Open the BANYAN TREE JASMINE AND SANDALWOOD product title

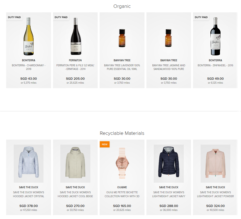(169, 67)
